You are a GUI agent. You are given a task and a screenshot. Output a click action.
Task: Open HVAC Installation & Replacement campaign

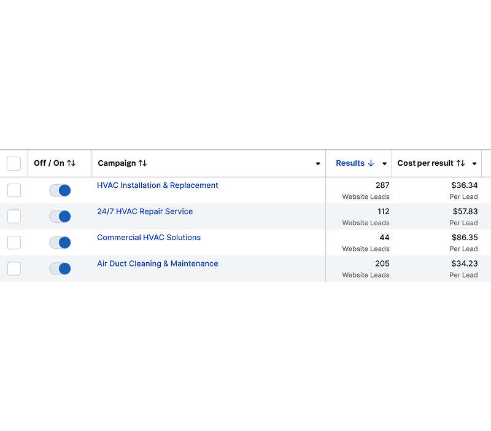pyautogui.click(x=158, y=185)
